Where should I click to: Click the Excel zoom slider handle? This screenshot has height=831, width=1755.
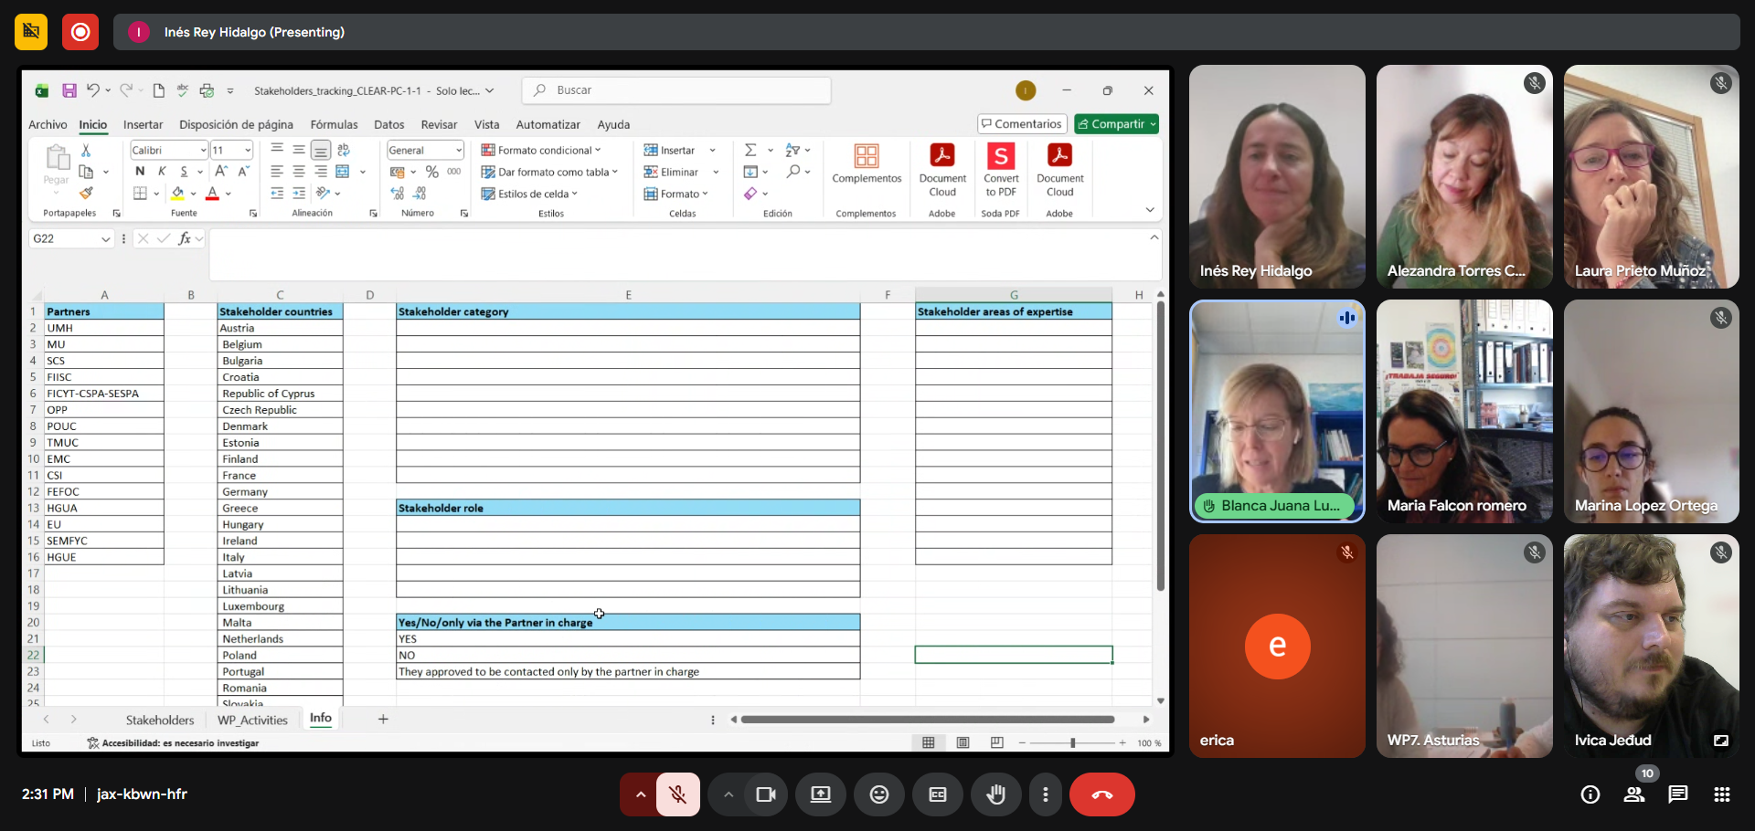[x=1072, y=743]
